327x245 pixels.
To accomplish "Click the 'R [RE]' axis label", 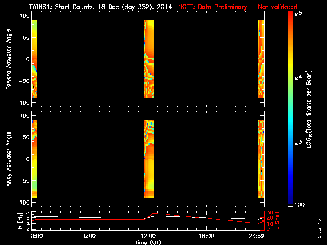I will (x=20, y=221).
